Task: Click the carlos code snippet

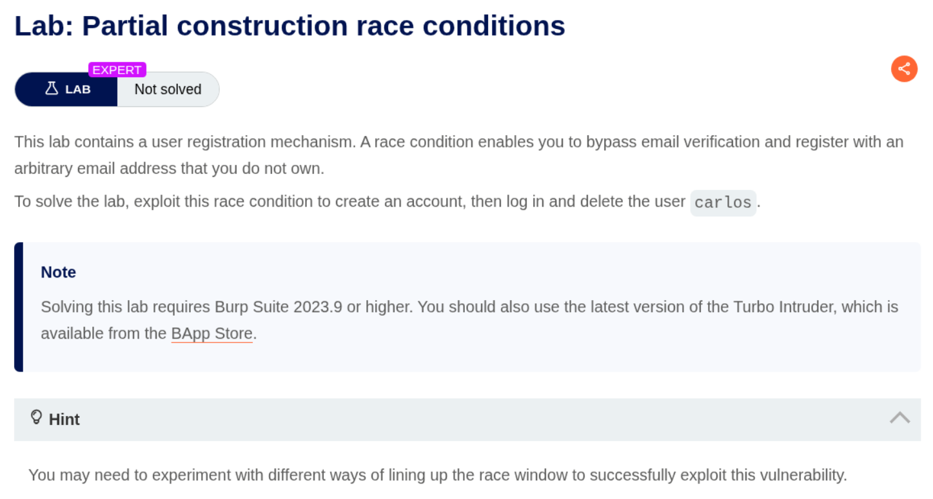Action: (x=723, y=202)
